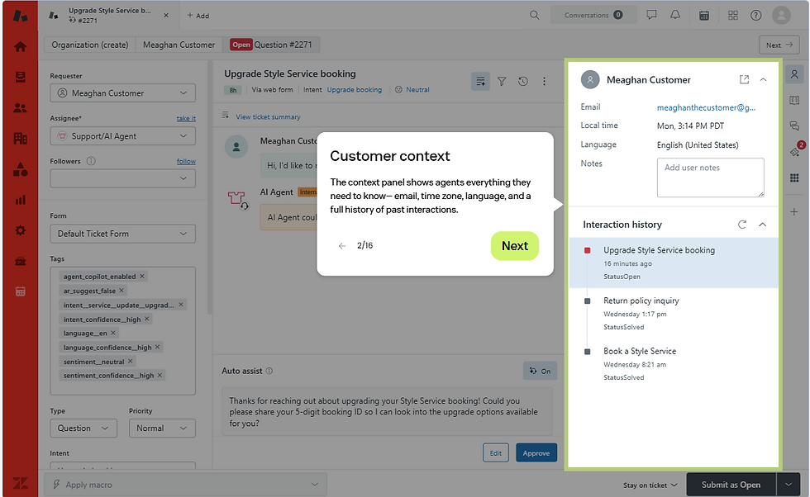Open Apply macro selector
Image resolution: width=810 pixels, height=497 pixels.
[x=185, y=485]
